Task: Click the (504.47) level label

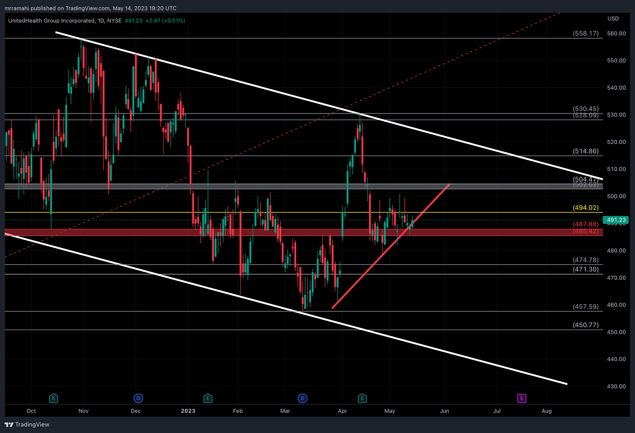Action: click(x=586, y=179)
